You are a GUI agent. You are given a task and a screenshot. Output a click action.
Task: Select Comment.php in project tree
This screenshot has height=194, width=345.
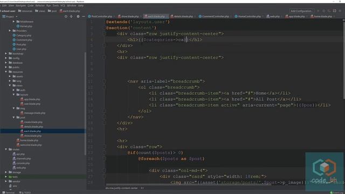click(x=23, y=40)
